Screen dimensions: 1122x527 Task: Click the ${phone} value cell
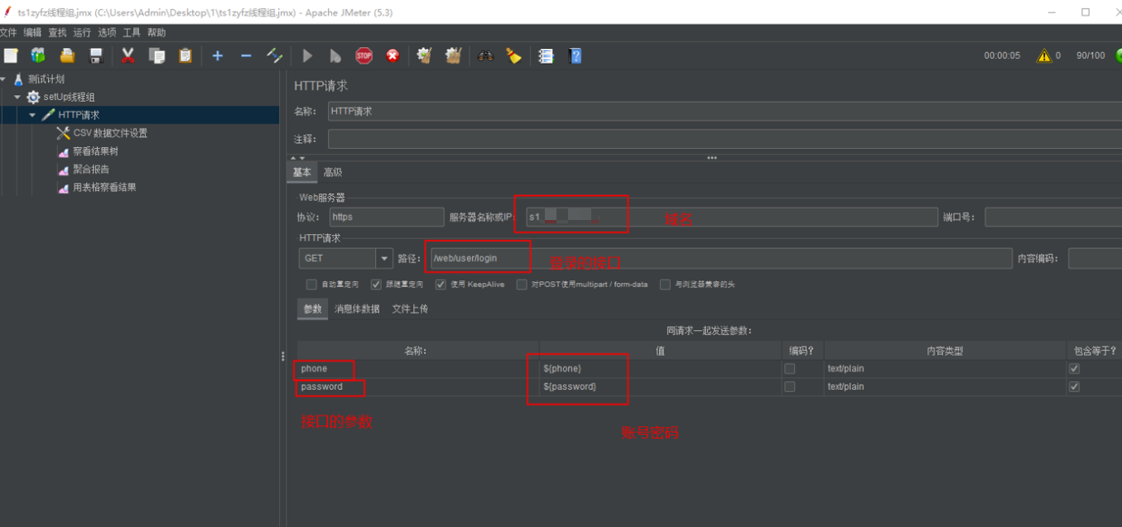[x=660, y=369]
